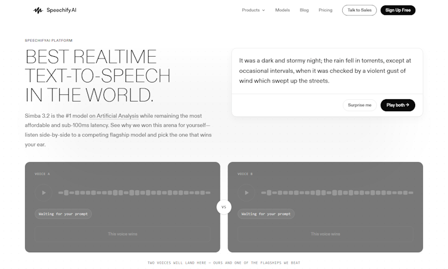
Task: Choose 'This voice wins' for Voice A
Action: [x=122, y=234]
